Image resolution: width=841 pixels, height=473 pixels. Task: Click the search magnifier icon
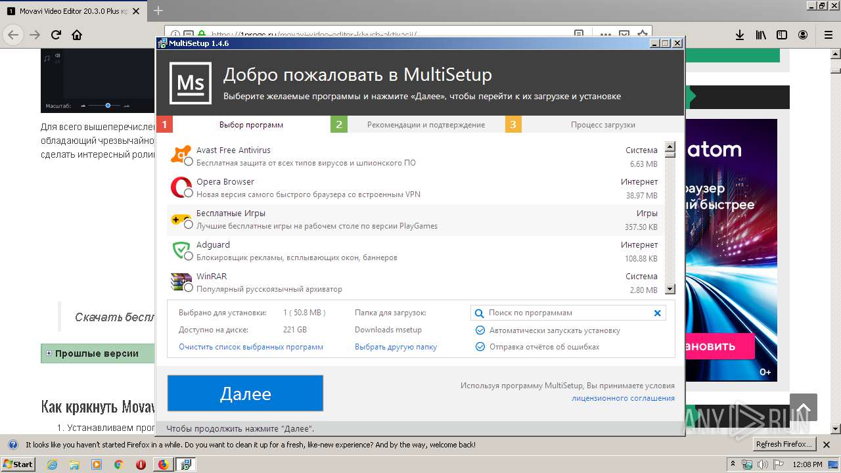(480, 313)
